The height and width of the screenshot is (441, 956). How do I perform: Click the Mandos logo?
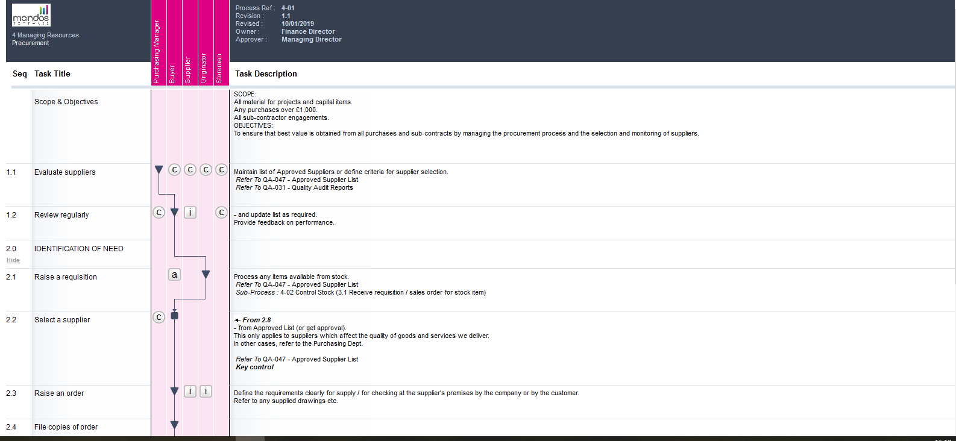point(31,15)
